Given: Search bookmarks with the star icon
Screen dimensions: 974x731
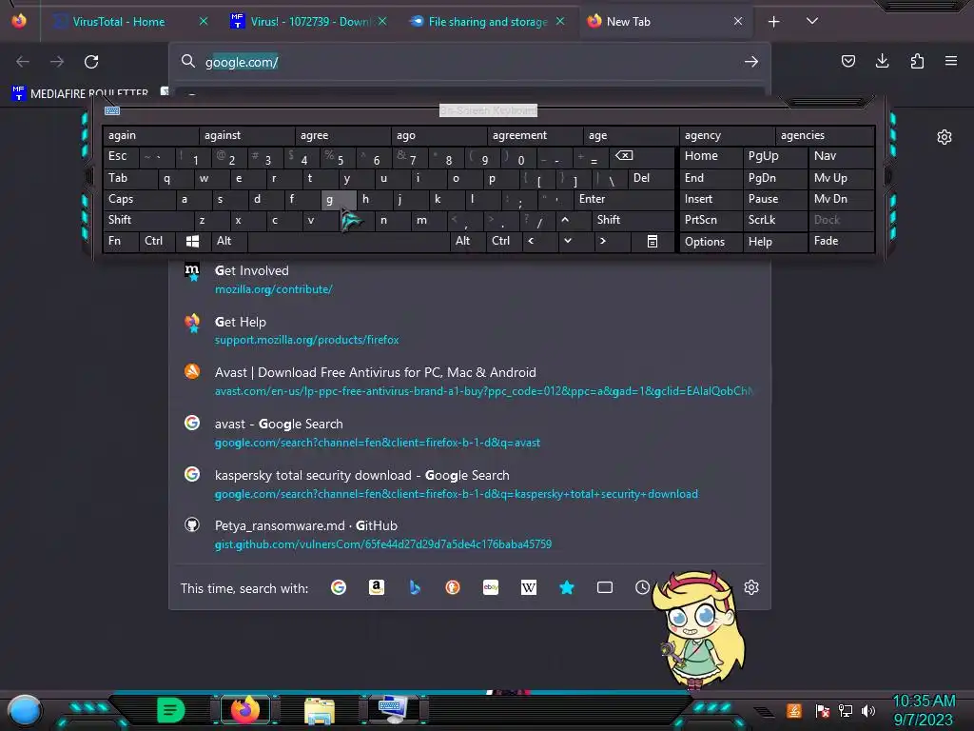Looking at the screenshot, I should (x=567, y=587).
